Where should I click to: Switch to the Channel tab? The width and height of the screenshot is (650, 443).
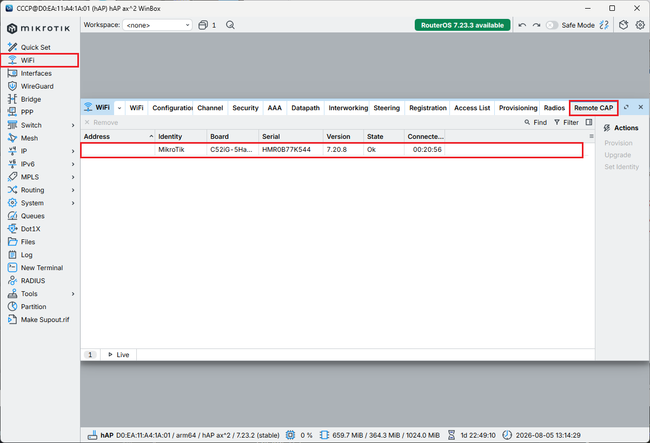pos(210,108)
